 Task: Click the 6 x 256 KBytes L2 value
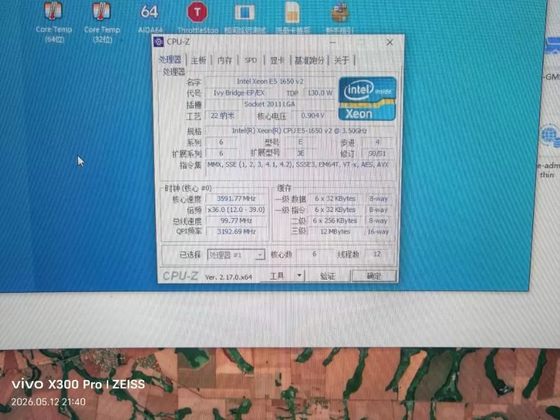pyautogui.click(x=335, y=221)
